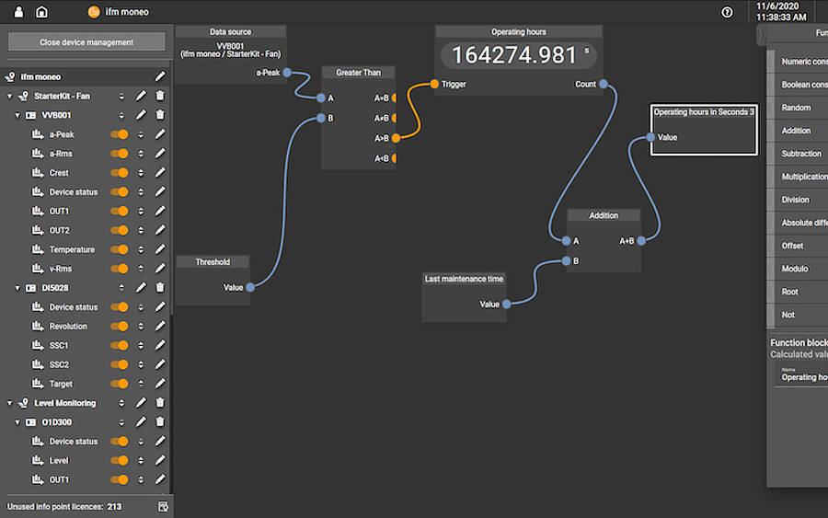Toggle the Revolution data point switch
The width and height of the screenshot is (828, 518).
pos(120,326)
